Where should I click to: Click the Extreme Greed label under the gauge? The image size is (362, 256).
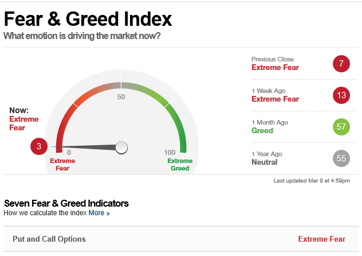(x=180, y=164)
